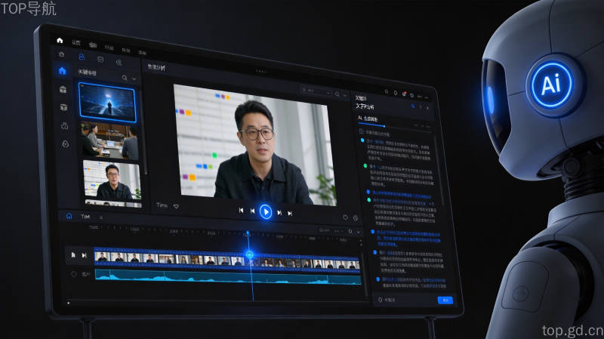604x339 pixels.
Task: Select the first blue-dot entry in the analysis list
Action: (x=397, y=149)
